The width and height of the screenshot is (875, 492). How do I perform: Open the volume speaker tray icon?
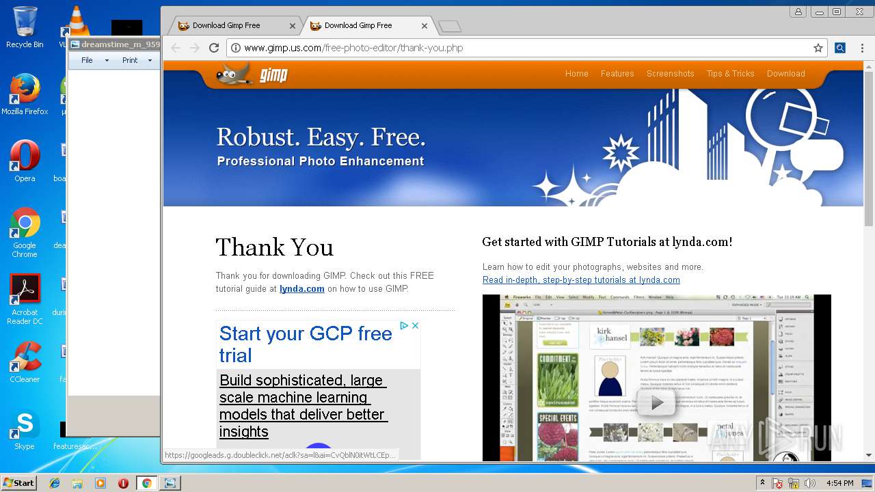pos(810,483)
